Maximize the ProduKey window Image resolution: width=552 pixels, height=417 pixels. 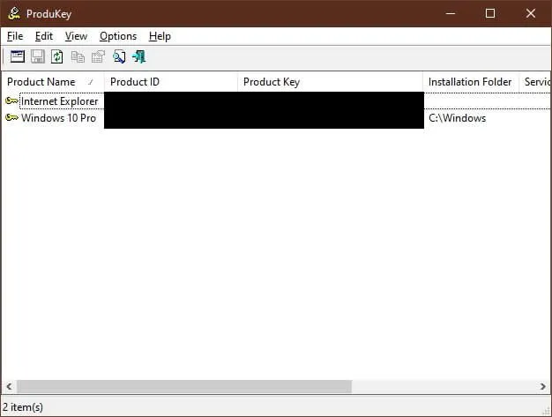pos(490,14)
